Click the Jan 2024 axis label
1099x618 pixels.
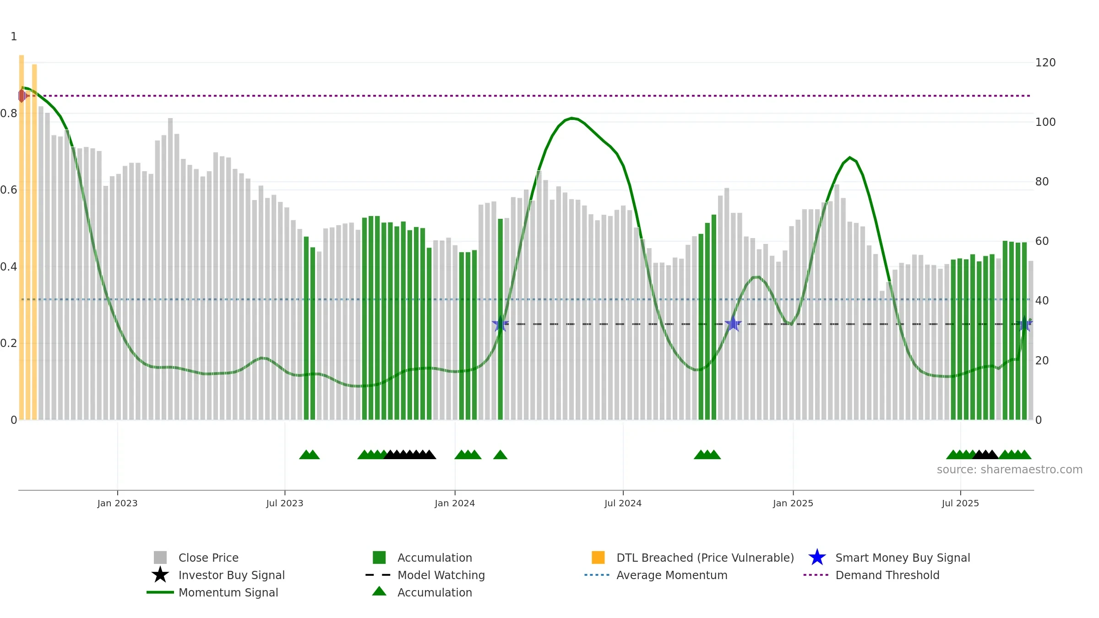pyautogui.click(x=455, y=503)
